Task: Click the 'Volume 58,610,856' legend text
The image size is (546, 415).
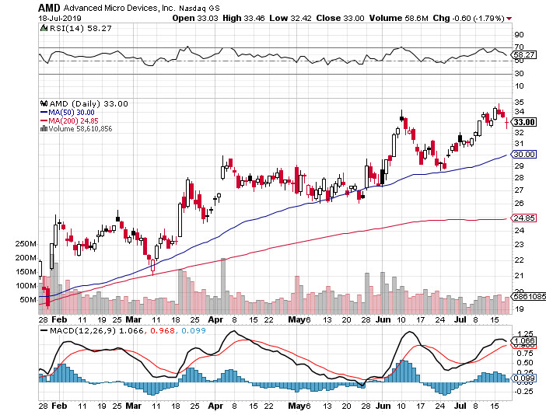Action: (80, 129)
